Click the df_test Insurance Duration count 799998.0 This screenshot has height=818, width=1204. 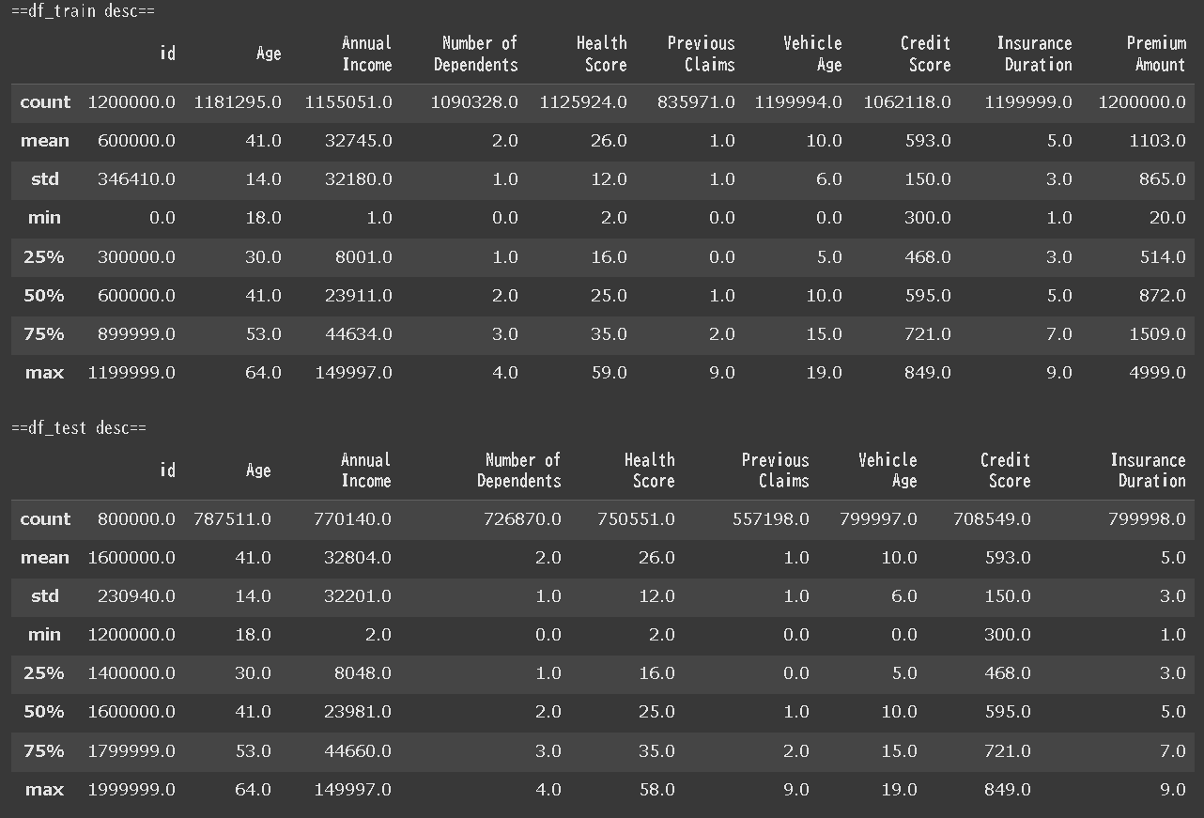point(1147,518)
